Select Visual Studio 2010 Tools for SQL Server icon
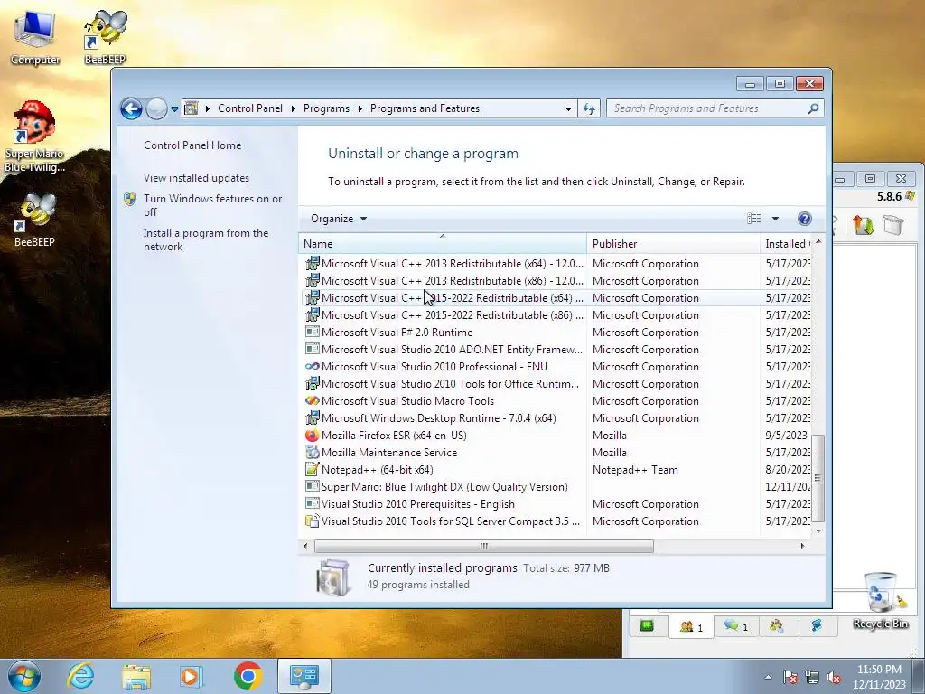 tap(312, 521)
